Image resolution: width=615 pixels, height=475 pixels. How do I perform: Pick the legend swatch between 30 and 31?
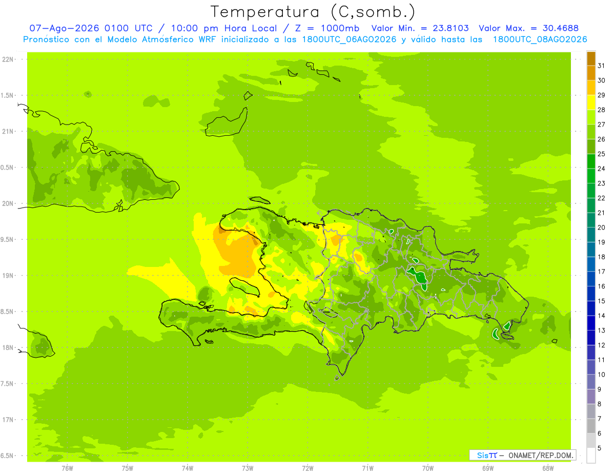click(591, 73)
